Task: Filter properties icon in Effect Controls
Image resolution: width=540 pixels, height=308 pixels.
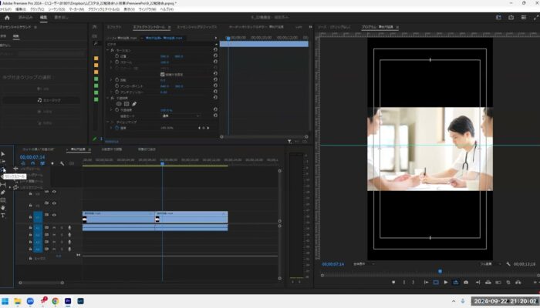Action: pyautogui.click(x=289, y=141)
